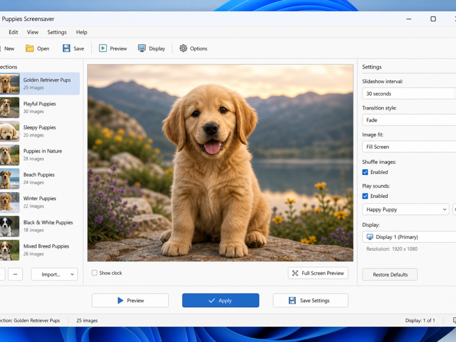Viewport: 456px width, 342px height.
Task: Minimize the Puppies Screensaver window
Action: [x=409, y=19]
